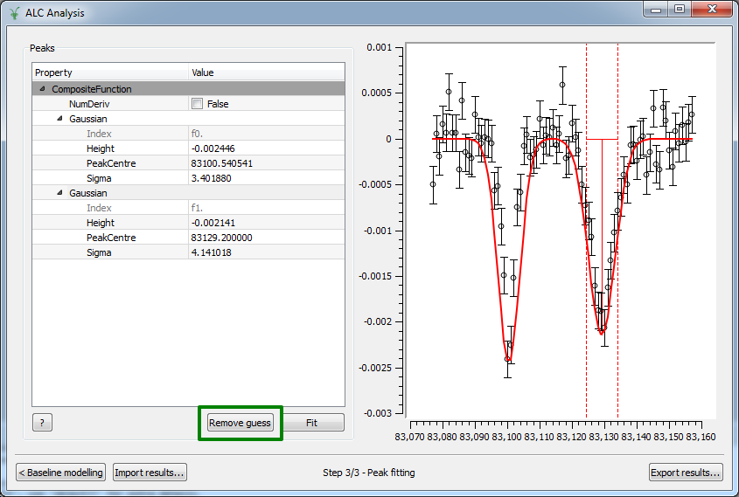
Task: Select the f0 Height value field
Action: coord(266,148)
